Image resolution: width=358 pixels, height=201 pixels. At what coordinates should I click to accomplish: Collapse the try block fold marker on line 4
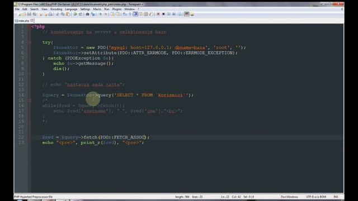pos(30,42)
